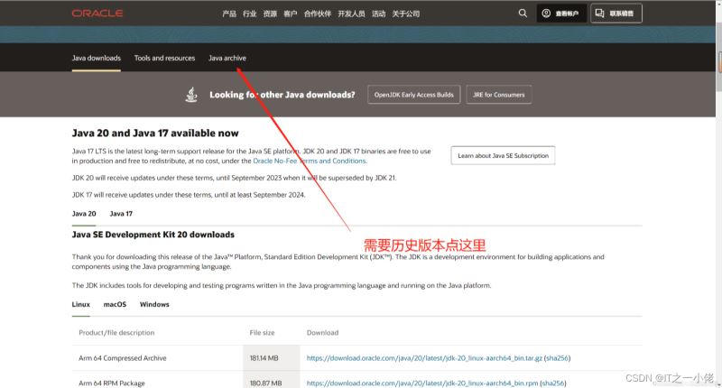This screenshot has width=722, height=388.
Task: Click the Oracle logo
Action: pyautogui.click(x=97, y=14)
